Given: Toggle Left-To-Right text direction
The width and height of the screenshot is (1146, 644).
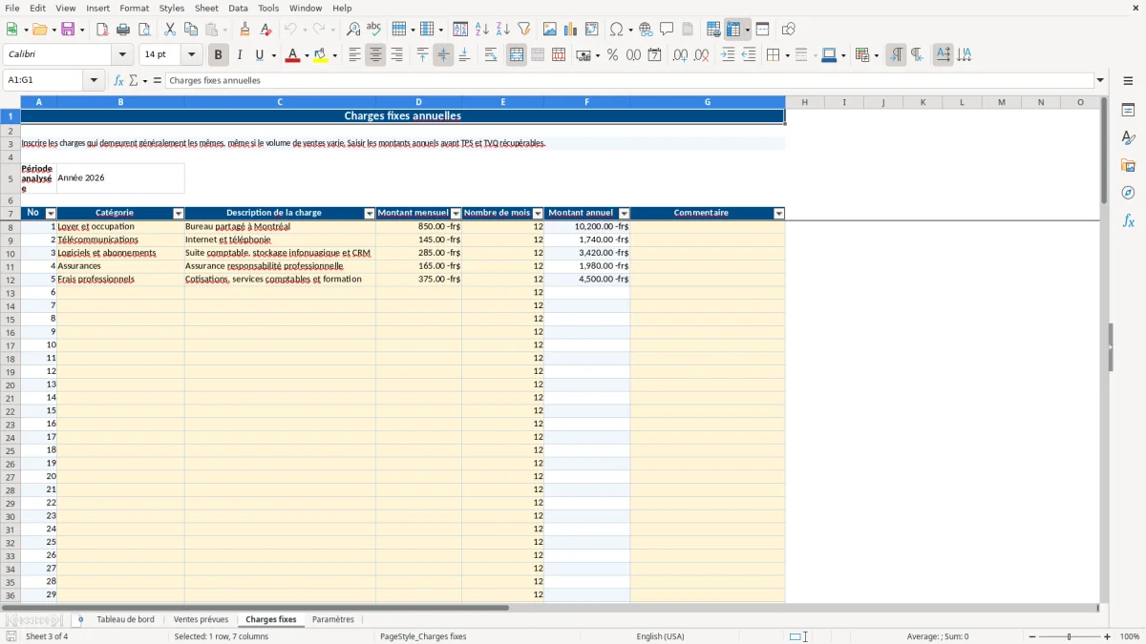Looking at the screenshot, I should 896,55.
